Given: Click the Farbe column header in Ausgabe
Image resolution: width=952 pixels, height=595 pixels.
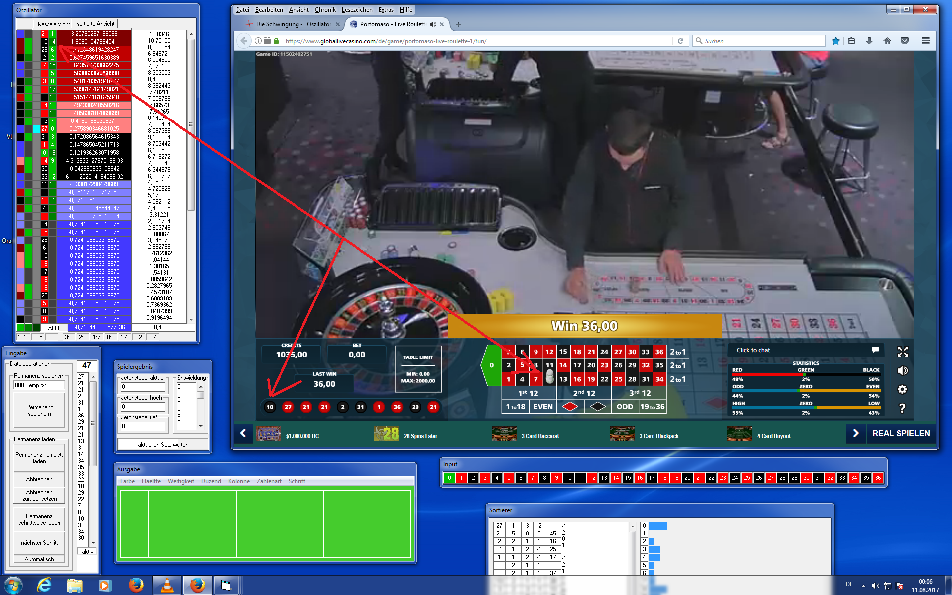Looking at the screenshot, I should (127, 481).
